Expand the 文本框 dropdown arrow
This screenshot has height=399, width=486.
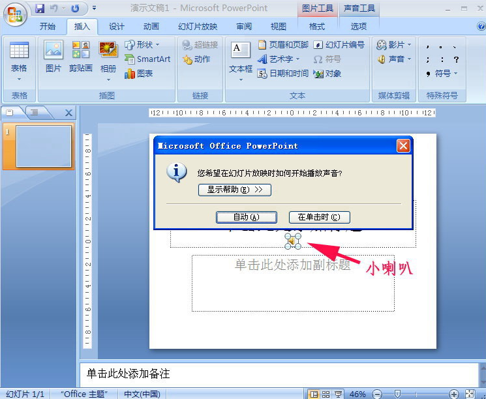[241, 80]
